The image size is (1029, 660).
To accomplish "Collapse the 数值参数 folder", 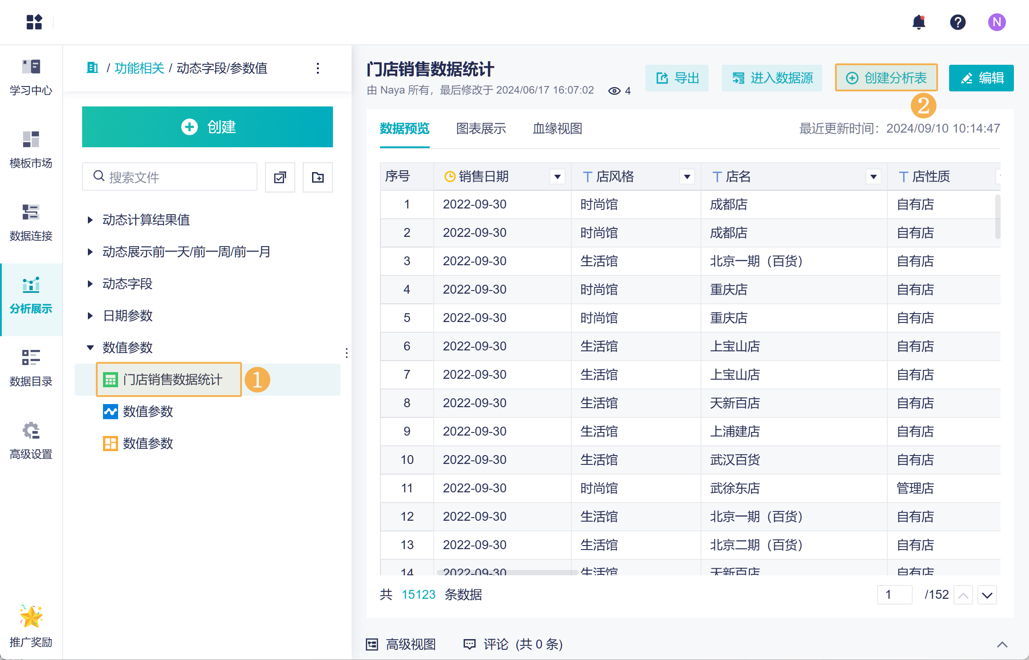I will 90,348.
